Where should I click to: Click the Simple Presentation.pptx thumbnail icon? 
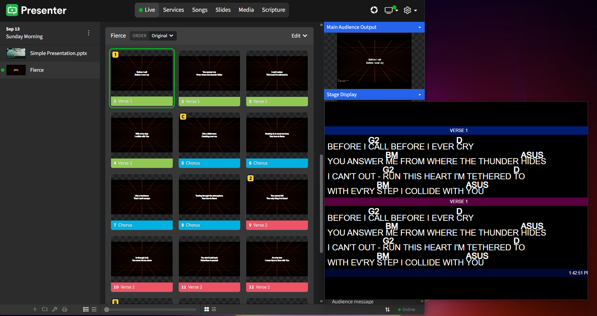[16, 53]
